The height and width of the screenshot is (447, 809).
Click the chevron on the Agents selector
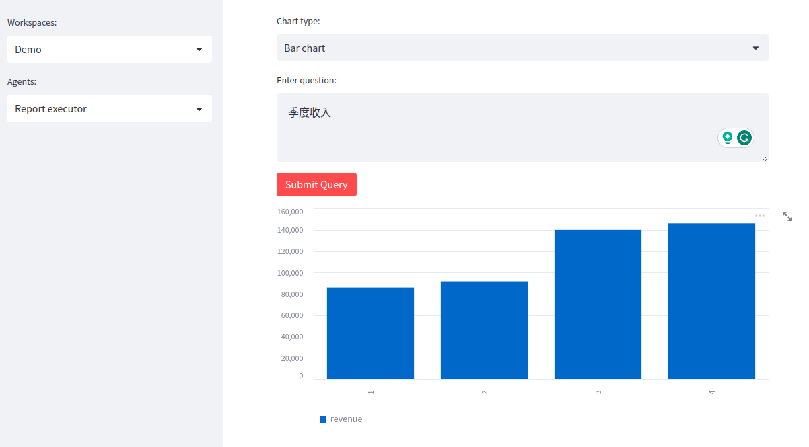coord(199,108)
